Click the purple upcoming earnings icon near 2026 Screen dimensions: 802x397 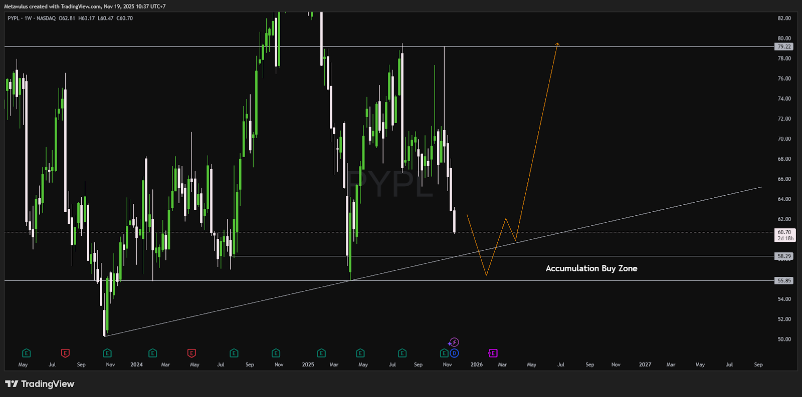click(x=493, y=353)
